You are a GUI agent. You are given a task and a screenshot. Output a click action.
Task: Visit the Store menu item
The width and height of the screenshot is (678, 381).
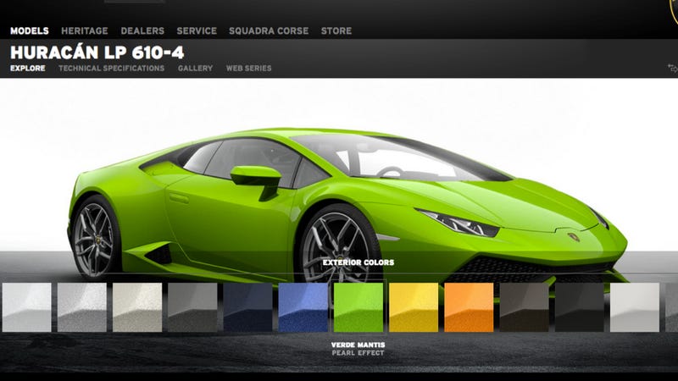click(336, 30)
